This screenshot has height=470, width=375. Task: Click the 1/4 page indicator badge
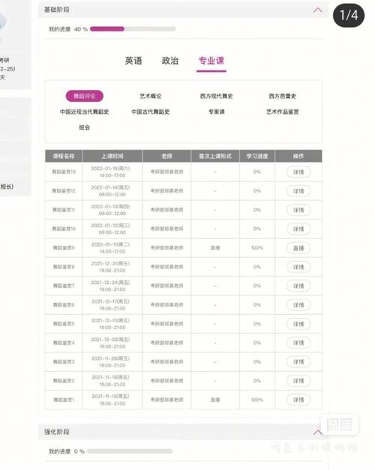click(x=349, y=15)
